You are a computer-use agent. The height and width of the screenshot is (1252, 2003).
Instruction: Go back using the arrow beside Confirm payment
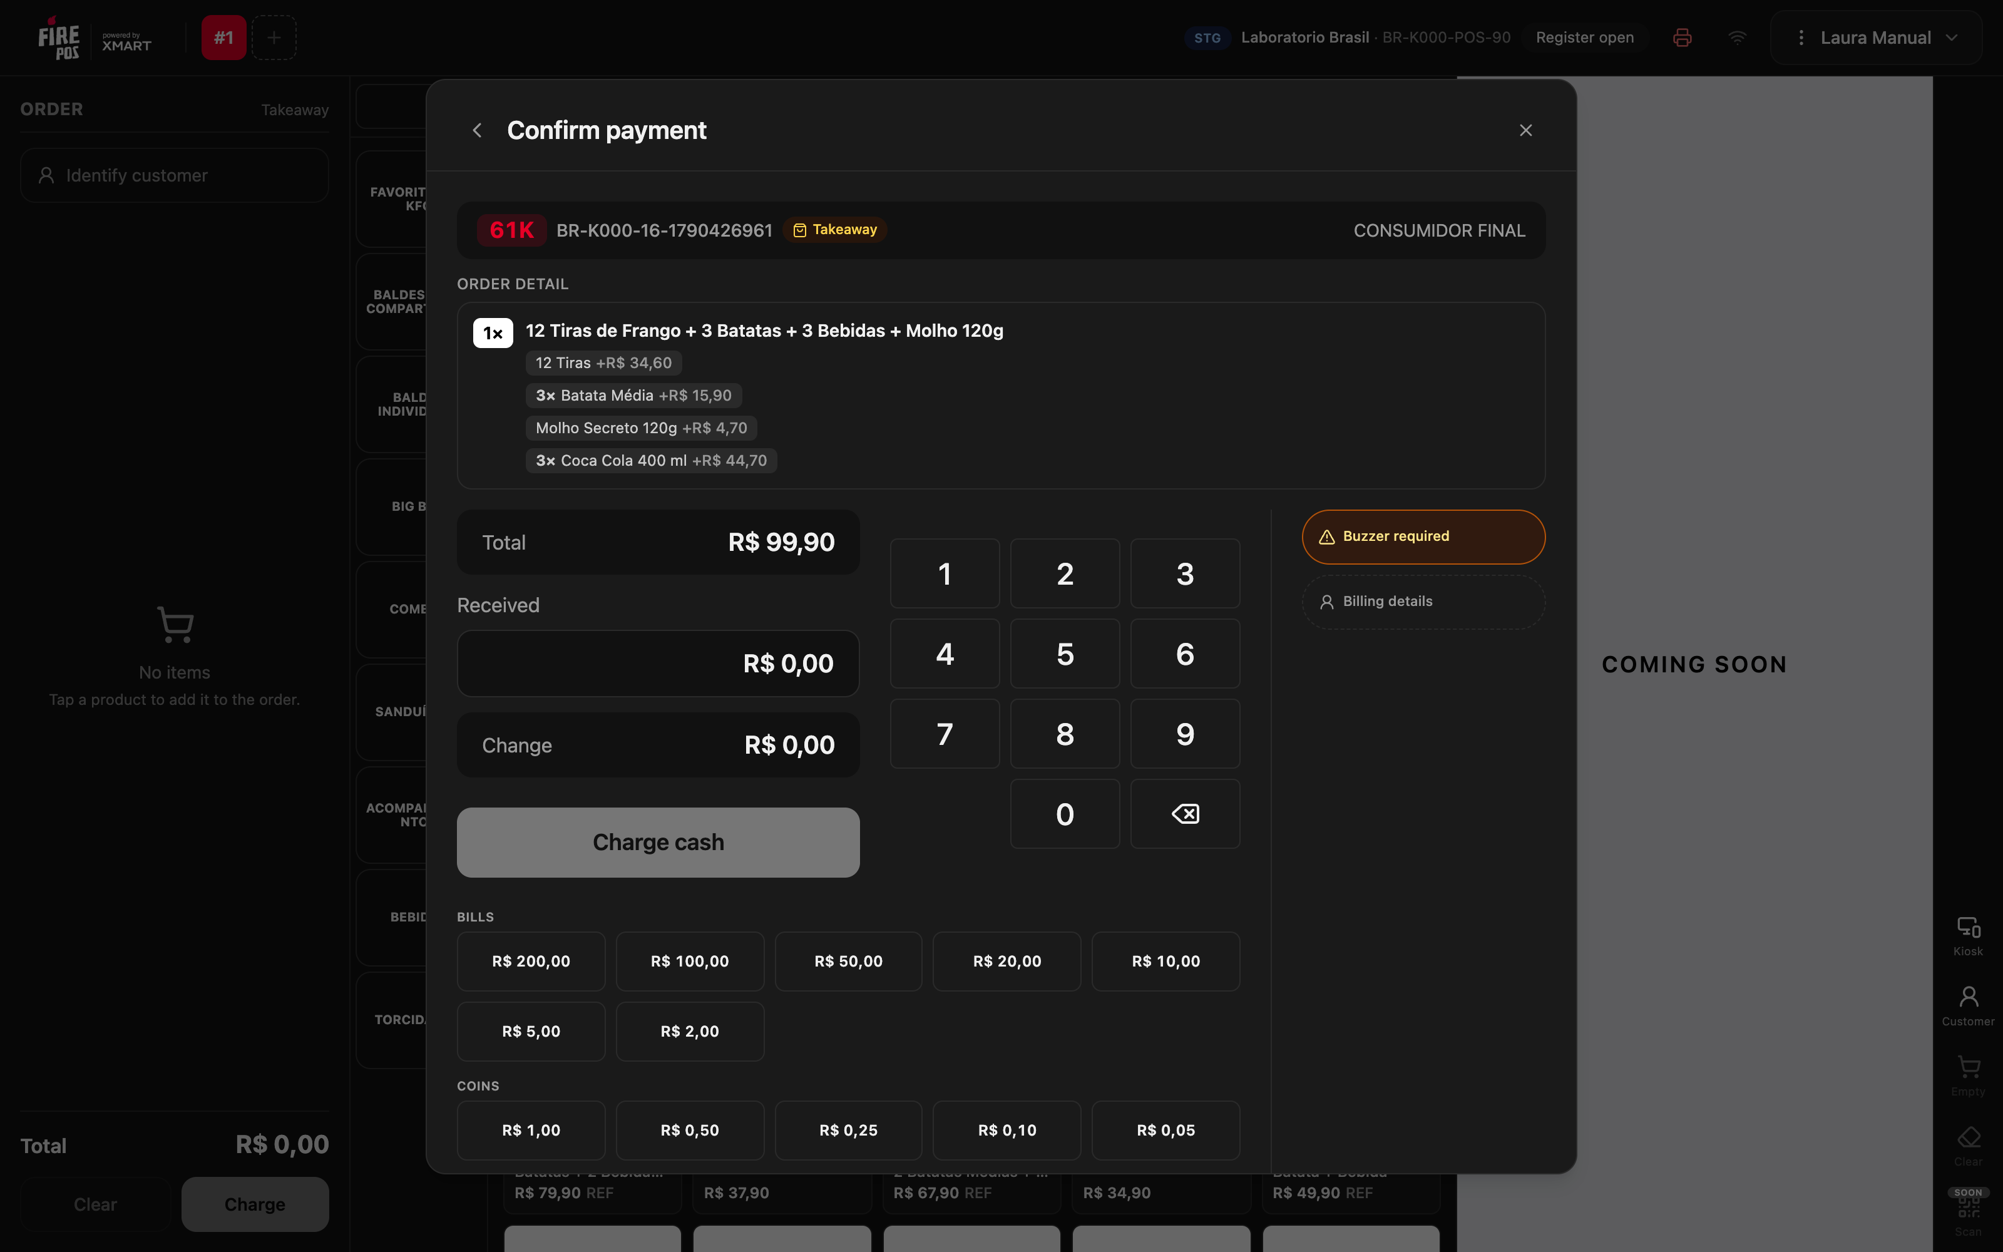point(477,130)
